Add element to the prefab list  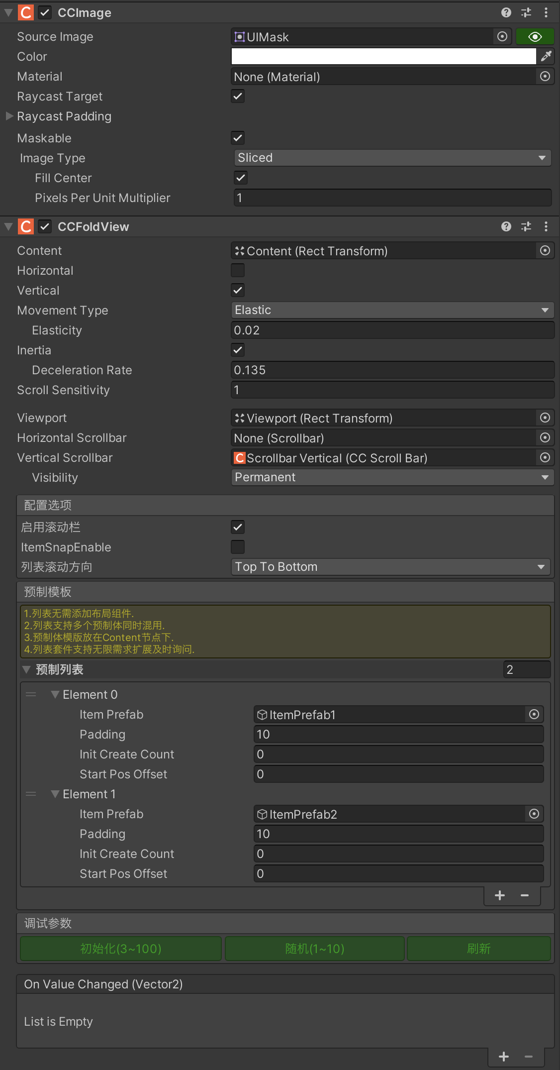point(500,895)
